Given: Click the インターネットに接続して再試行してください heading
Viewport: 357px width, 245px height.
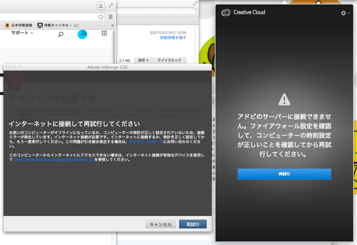Looking at the screenshot, I should [74, 124].
